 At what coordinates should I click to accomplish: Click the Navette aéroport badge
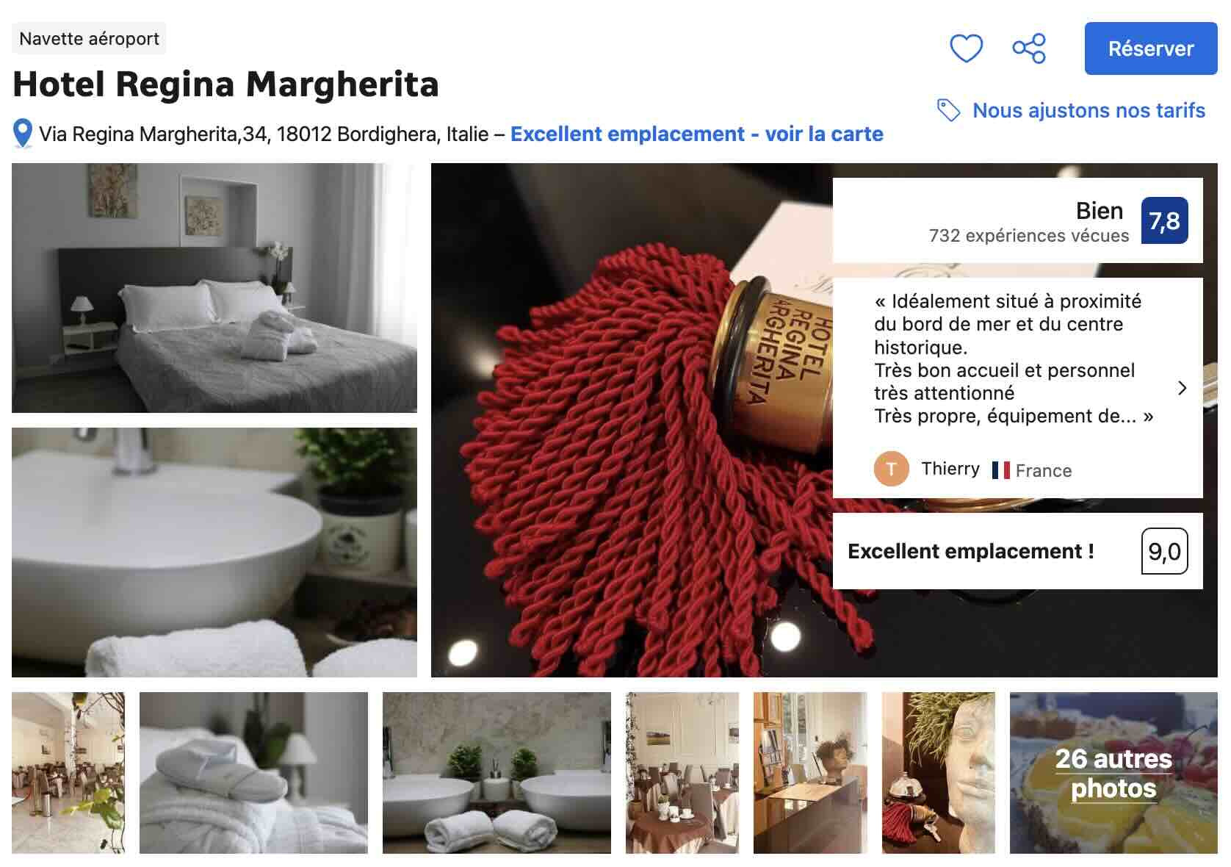(x=89, y=38)
